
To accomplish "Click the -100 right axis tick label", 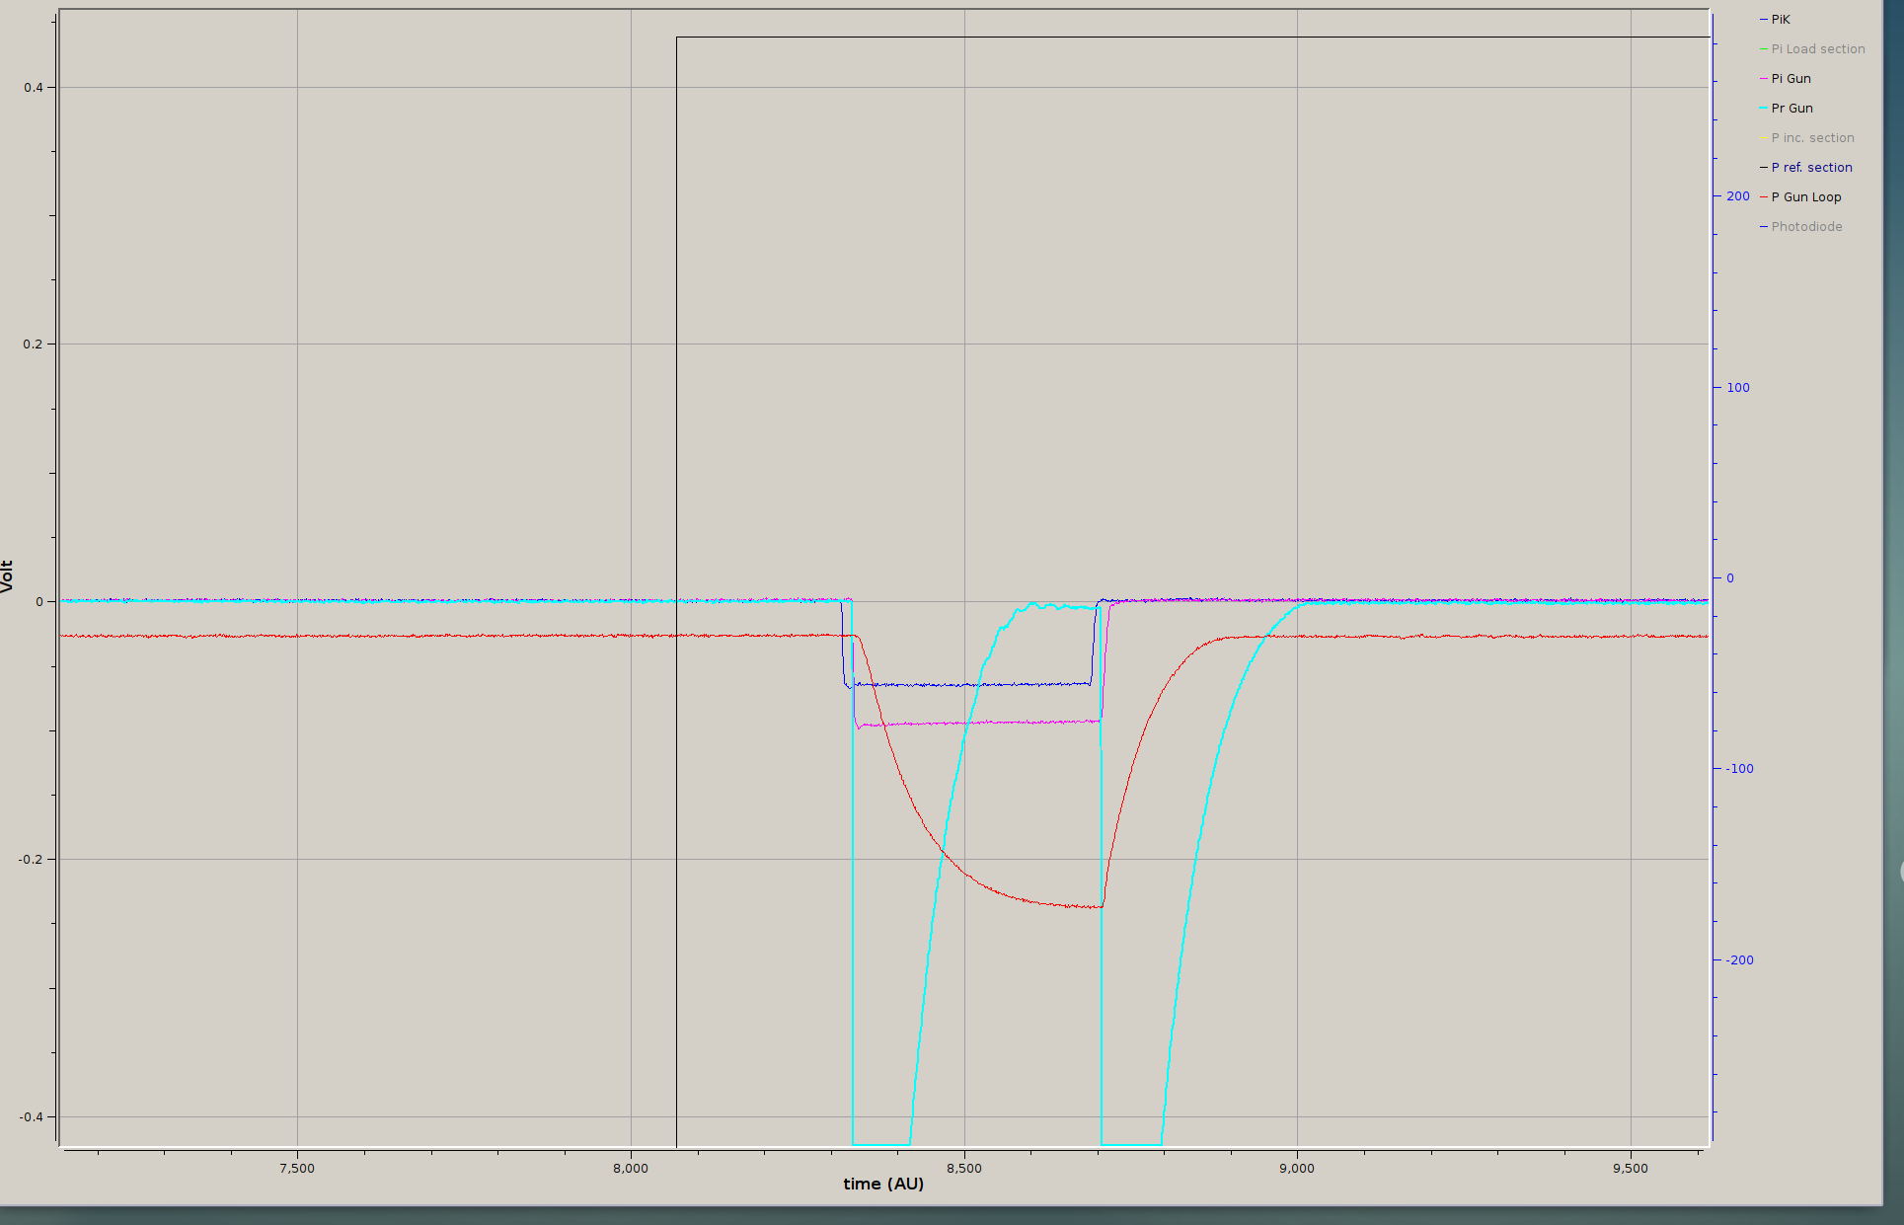I will pos(1739,769).
